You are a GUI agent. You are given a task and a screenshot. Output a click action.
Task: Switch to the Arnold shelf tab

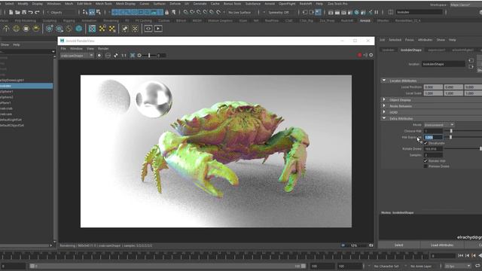point(365,20)
